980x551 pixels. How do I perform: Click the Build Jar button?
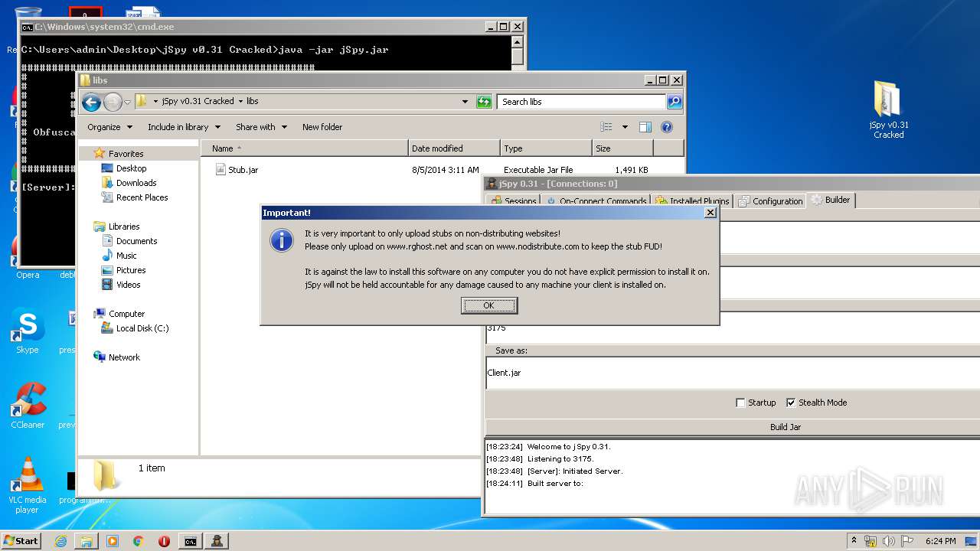785,427
